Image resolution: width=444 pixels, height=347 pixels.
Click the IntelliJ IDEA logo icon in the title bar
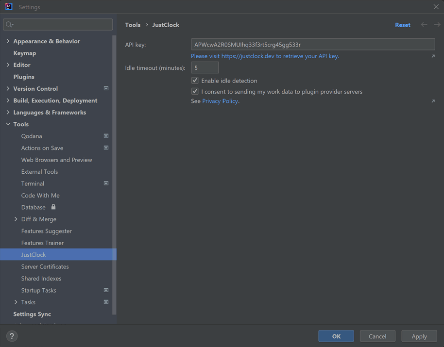coord(9,7)
